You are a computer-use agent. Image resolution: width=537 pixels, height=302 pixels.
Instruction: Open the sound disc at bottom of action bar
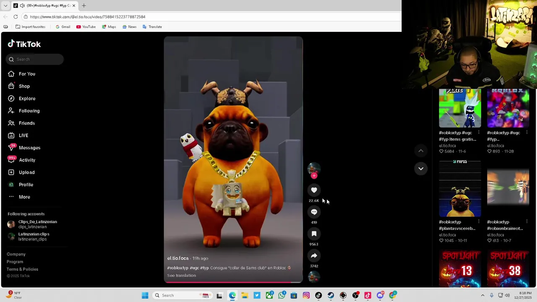coord(314,277)
